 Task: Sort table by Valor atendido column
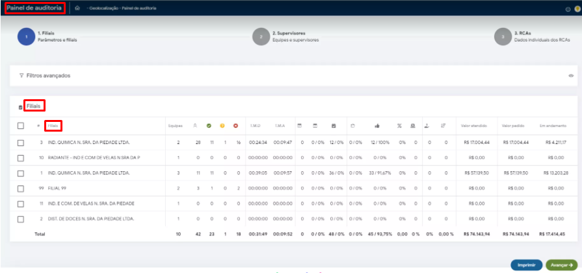pyautogui.click(x=473, y=126)
